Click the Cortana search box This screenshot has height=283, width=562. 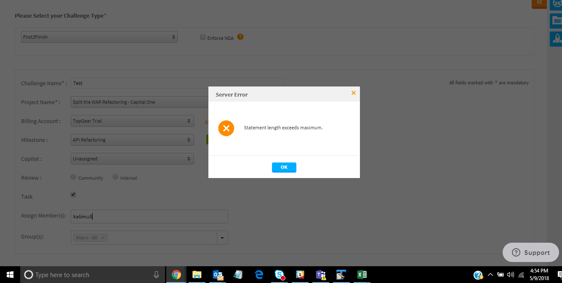coord(93,275)
